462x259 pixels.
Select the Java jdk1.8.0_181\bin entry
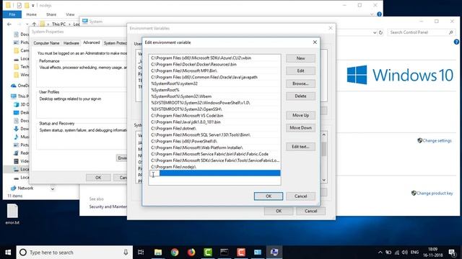click(x=215, y=122)
